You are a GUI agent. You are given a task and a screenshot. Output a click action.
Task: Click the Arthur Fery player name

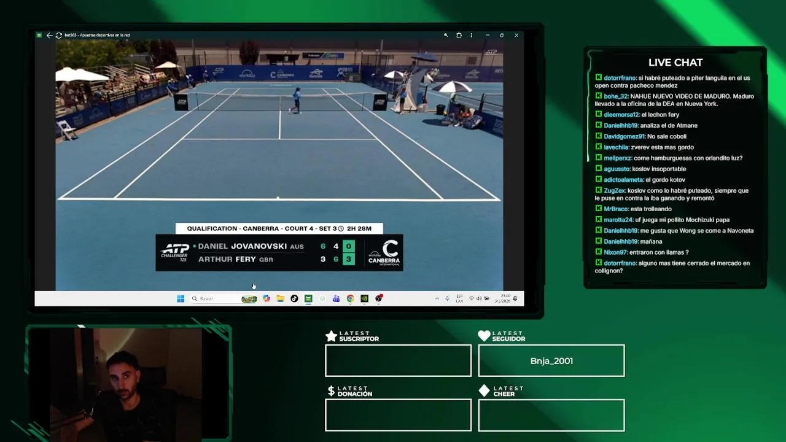pos(227,259)
